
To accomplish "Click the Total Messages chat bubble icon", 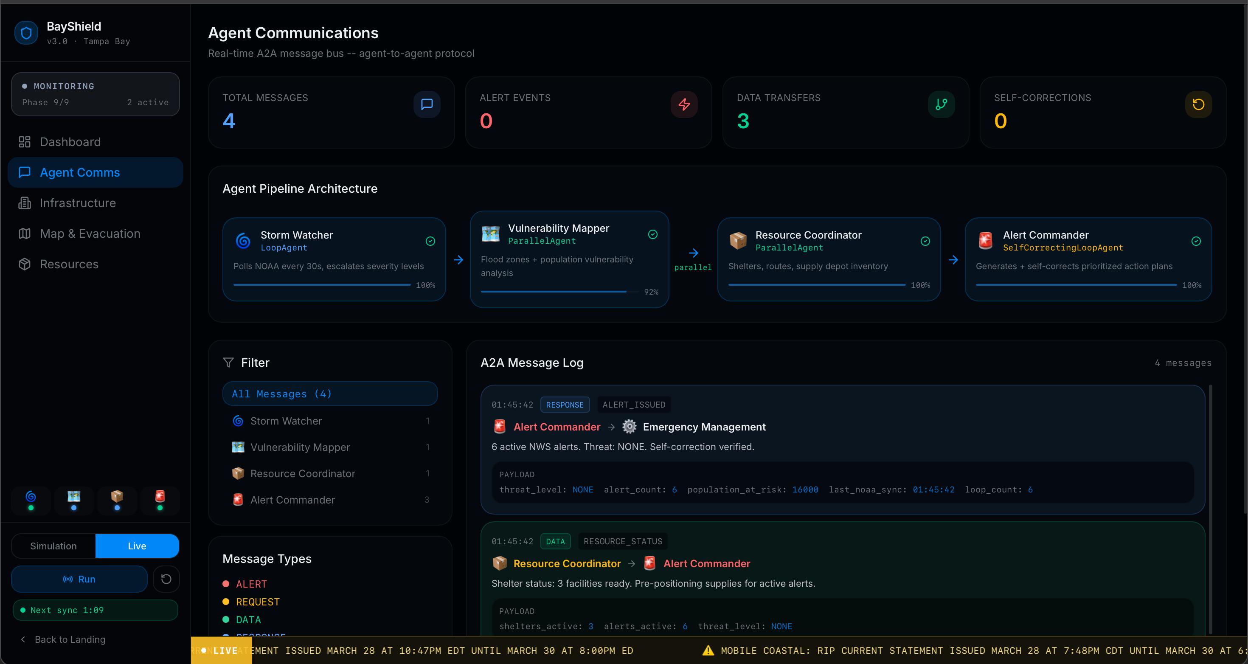I will [x=427, y=104].
